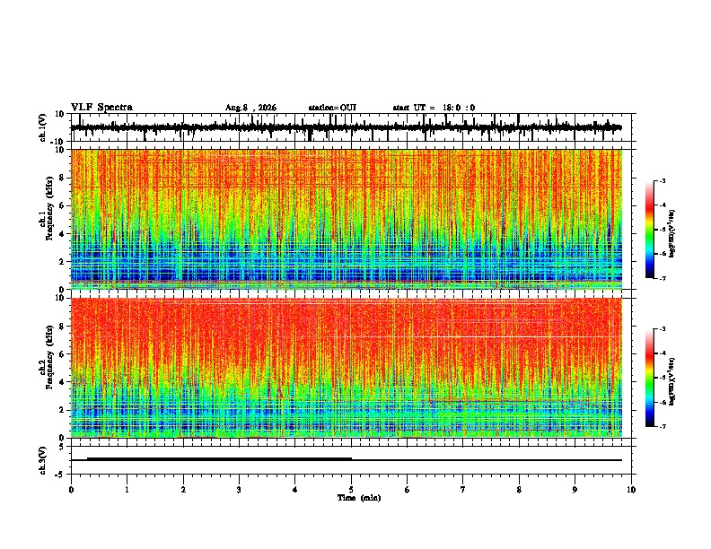Click the time axis tick label '0'

tap(71, 490)
